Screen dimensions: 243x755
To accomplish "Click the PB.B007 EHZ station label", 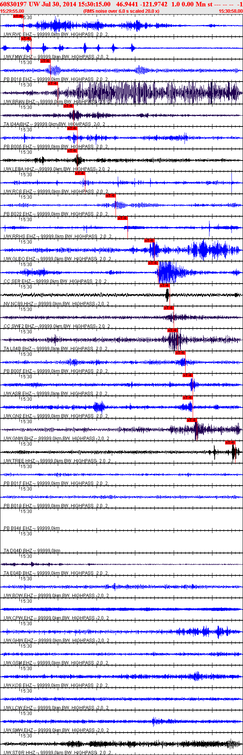I will pyautogui.click(x=18, y=371).
